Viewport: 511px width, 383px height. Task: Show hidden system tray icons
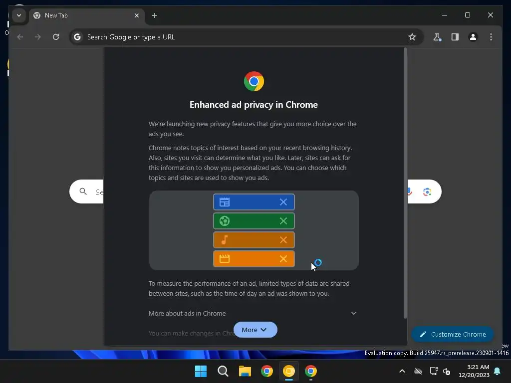tap(402, 371)
